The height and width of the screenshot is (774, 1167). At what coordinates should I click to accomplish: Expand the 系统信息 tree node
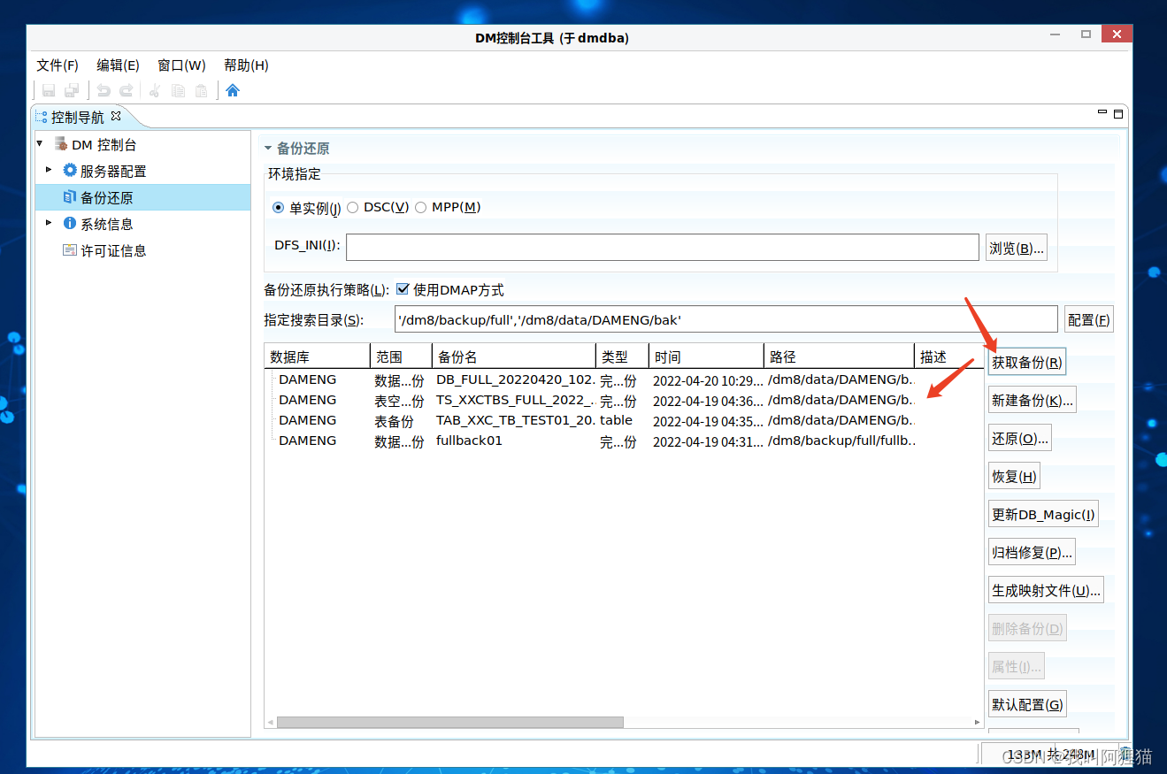point(50,223)
